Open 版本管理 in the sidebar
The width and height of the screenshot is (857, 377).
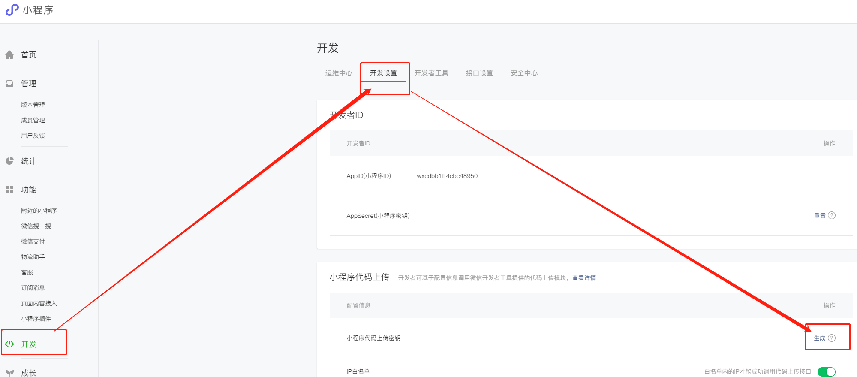tap(33, 105)
